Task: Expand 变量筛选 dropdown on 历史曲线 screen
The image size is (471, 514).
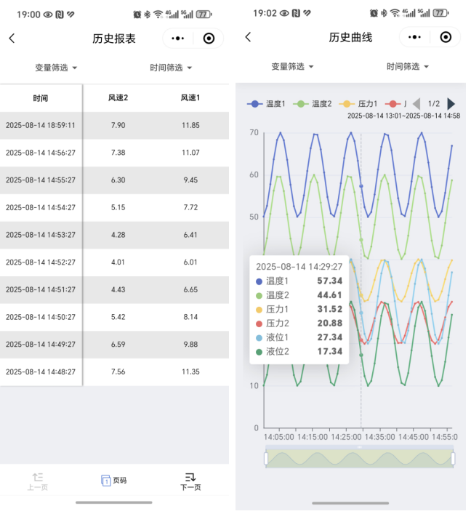Action: (x=292, y=67)
